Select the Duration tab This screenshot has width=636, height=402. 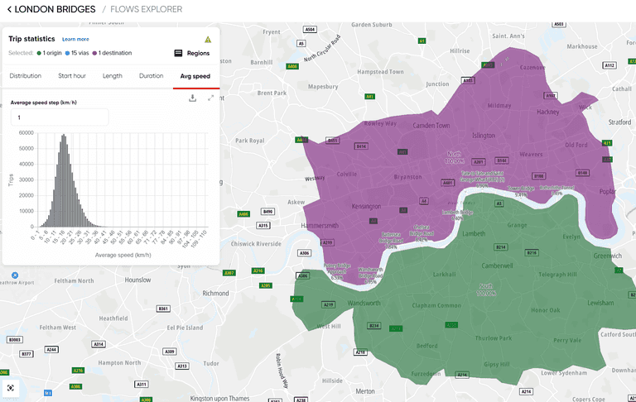tap(151, 76)
